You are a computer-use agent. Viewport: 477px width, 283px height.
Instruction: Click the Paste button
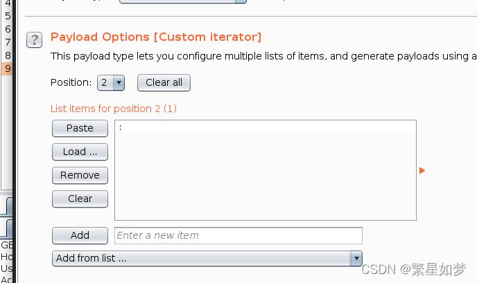pos(80,128)
